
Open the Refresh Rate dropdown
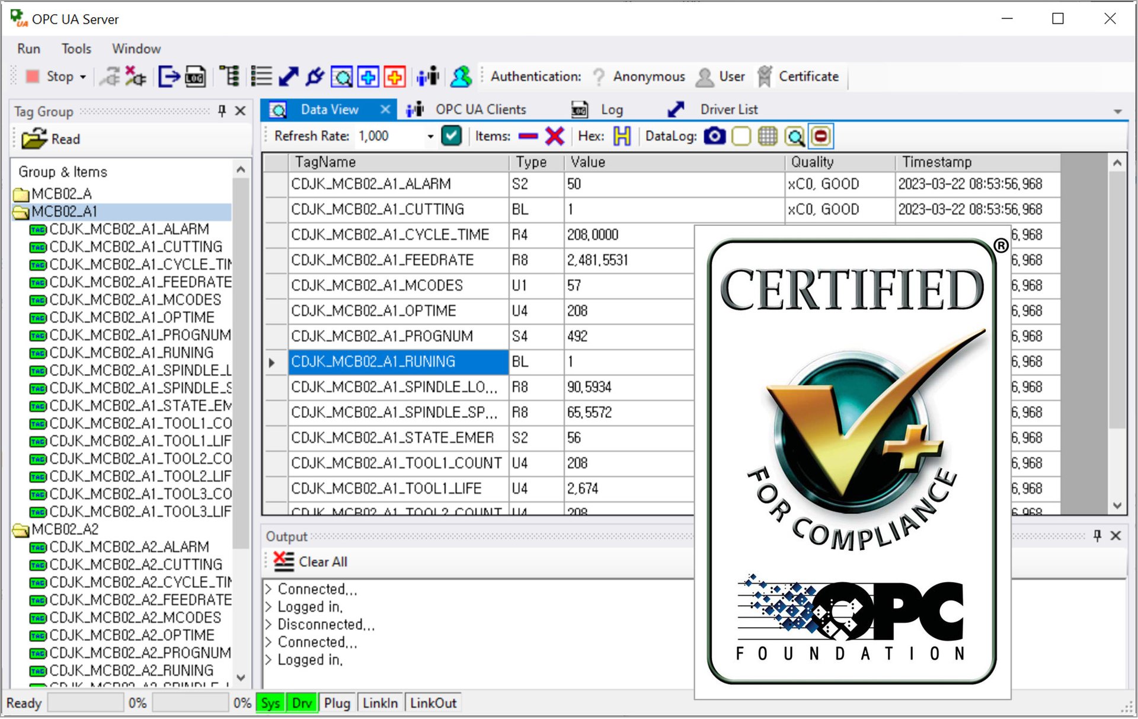click(x=430, y=136)
